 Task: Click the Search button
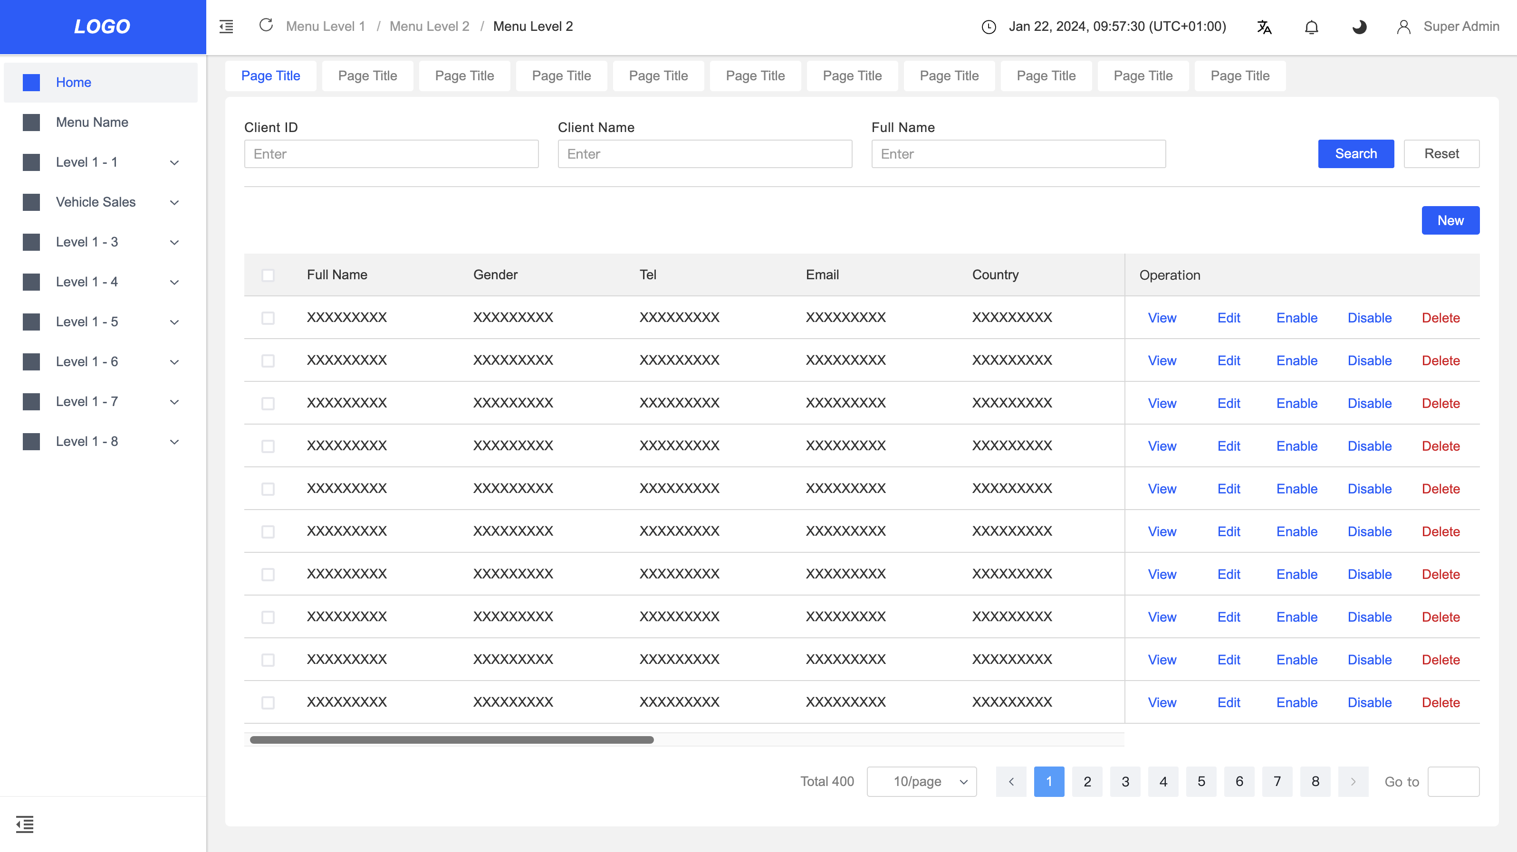(1356, 153)
